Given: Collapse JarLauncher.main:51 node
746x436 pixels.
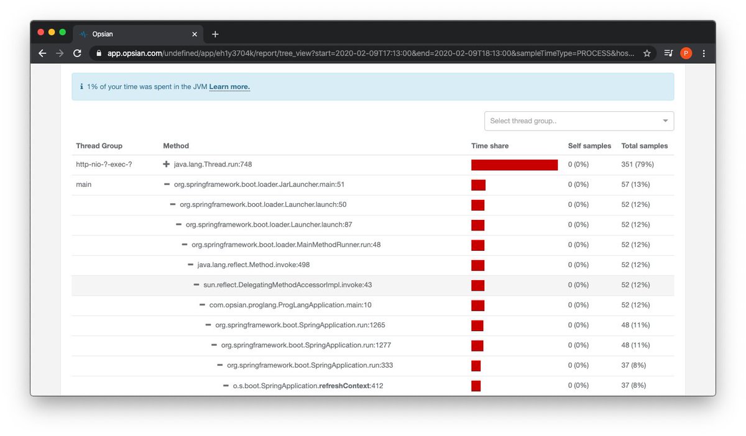Looking at the screenshot, I should tap(167, 184).
